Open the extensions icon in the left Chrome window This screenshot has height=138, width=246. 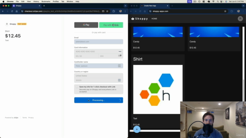click(x=114, y=11)
